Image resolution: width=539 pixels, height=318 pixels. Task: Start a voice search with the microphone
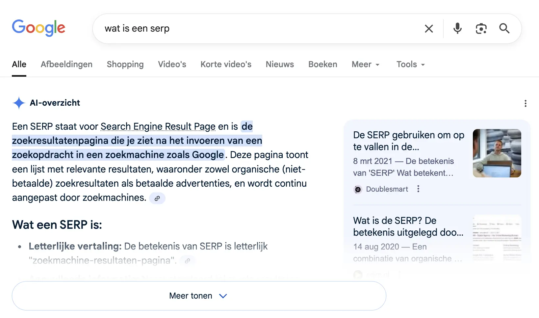pos(457,29)
